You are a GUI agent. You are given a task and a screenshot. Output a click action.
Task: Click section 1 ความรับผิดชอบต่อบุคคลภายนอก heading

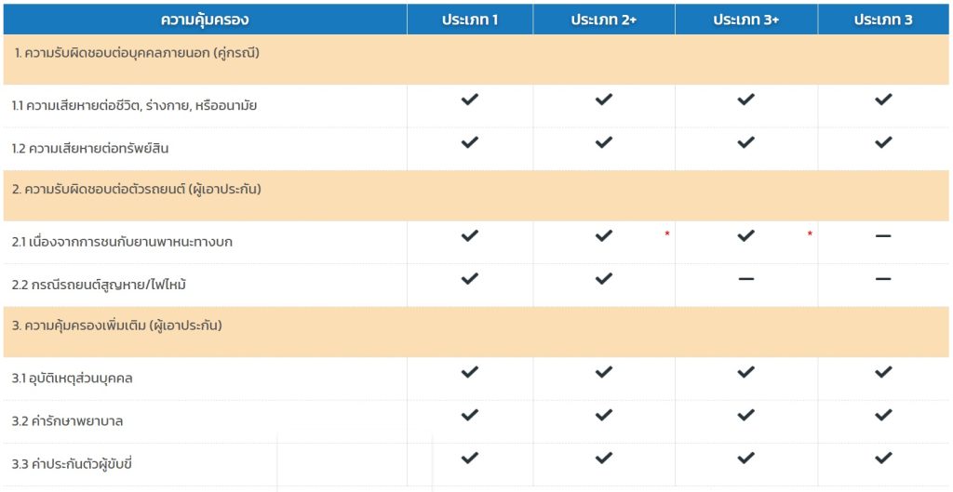[137, 53]
